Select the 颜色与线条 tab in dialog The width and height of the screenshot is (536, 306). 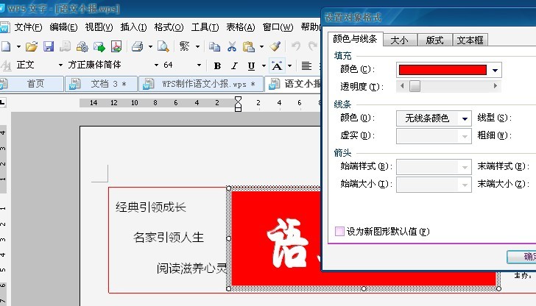tap(355, 39)
